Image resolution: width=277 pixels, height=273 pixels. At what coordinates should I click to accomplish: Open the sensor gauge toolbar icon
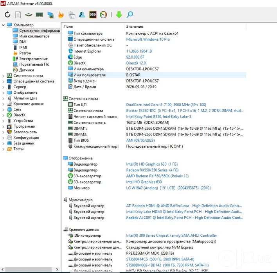click(x=103, y=14)
